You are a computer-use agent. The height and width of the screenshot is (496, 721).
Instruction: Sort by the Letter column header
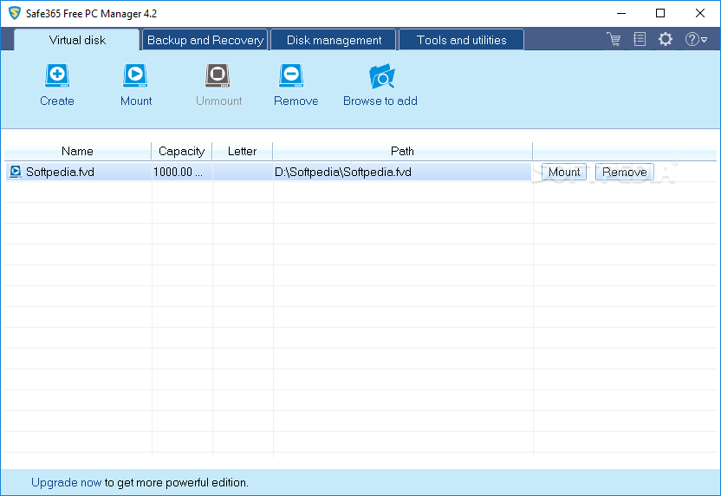243,151
